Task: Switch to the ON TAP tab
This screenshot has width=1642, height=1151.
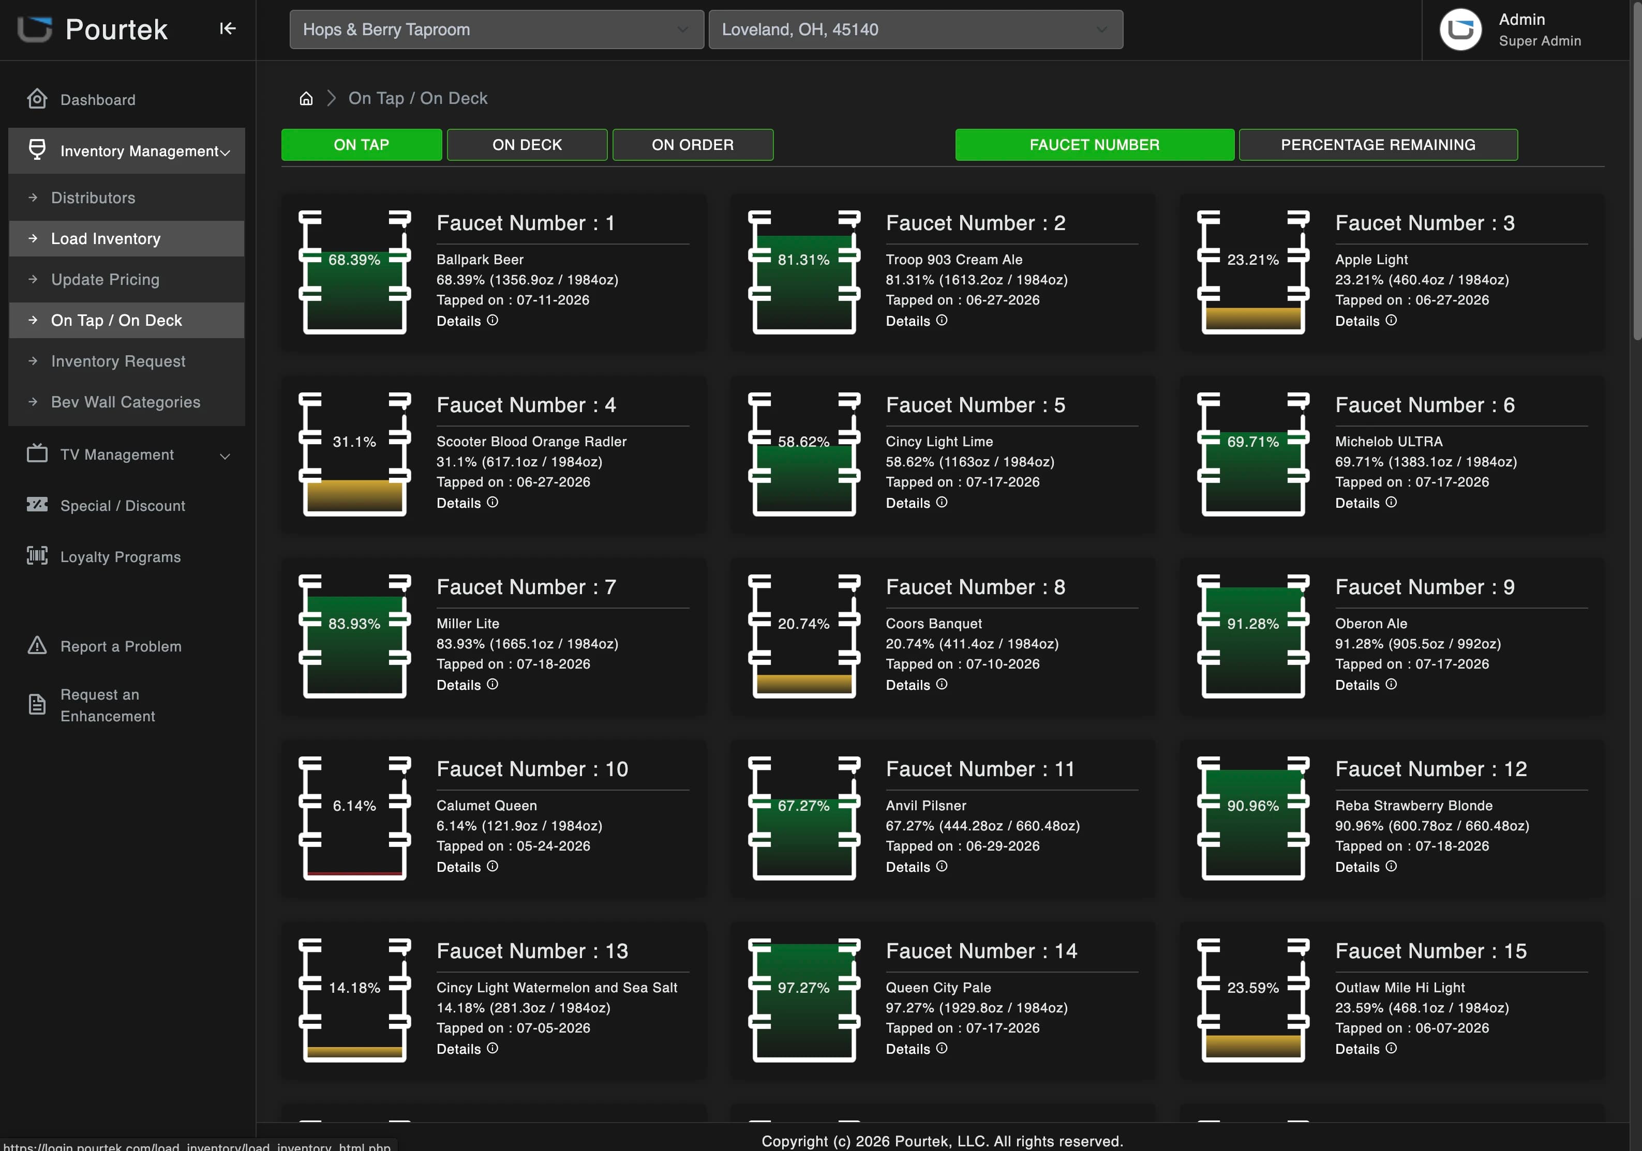Action: pos(361,144)
